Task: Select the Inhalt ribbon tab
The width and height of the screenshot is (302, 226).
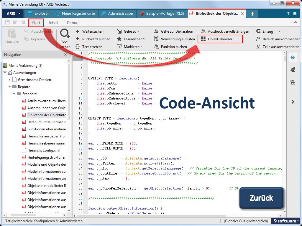Action: coord(54,23)
